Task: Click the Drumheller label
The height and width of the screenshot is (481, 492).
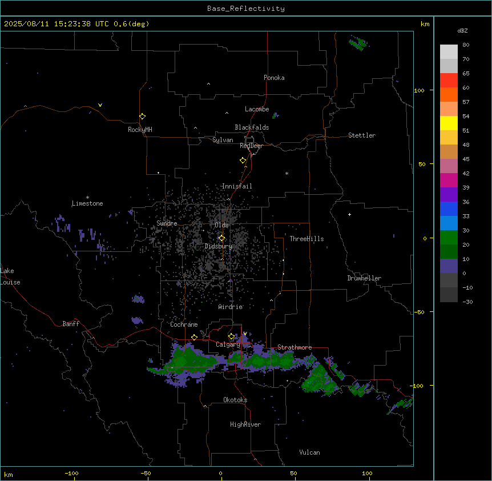Action: [364, 278]
